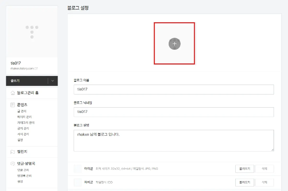Click 불러오기 button in the 파비콘 row
Screen dimensions: 288x191
click(x=245, y=182)
